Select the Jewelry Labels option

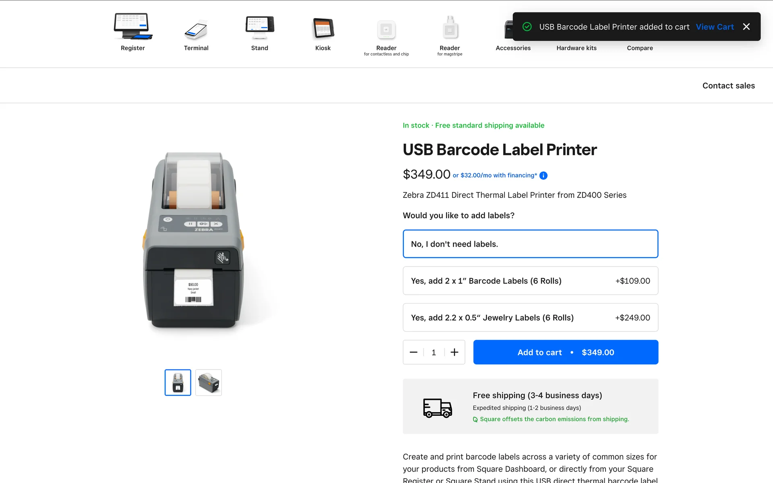click(530, 318)
